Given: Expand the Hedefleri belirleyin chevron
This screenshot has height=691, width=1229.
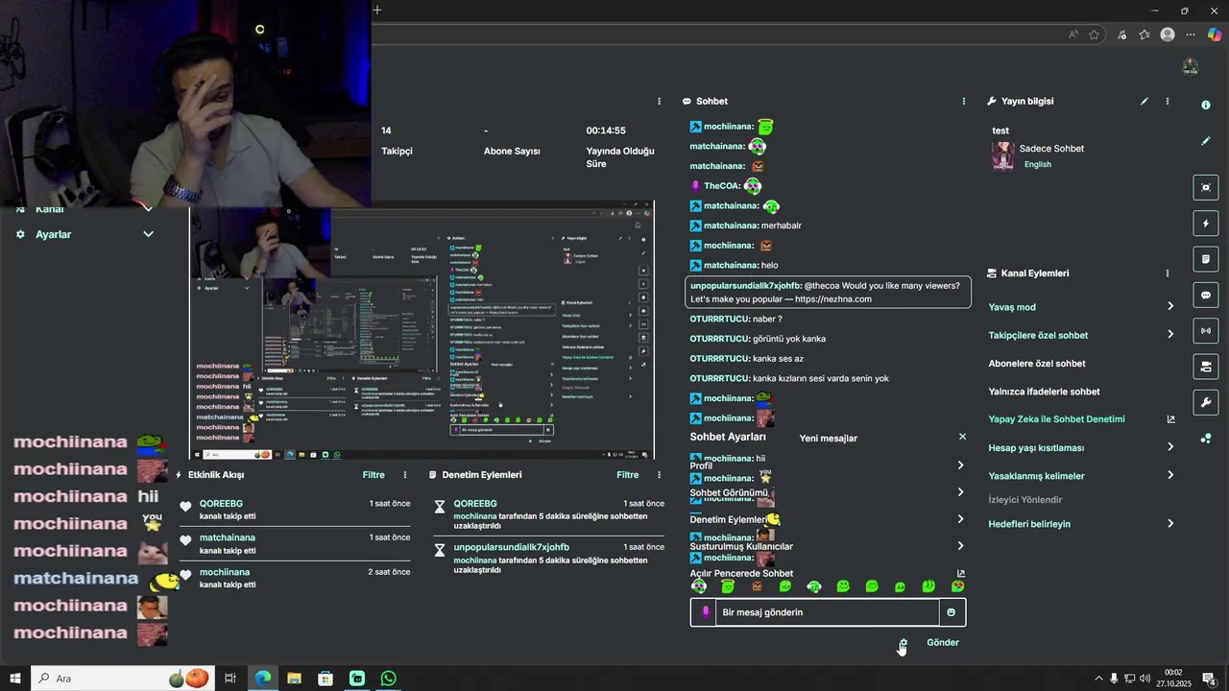Looking at the screenshot, I should [x=1170, y=524].
